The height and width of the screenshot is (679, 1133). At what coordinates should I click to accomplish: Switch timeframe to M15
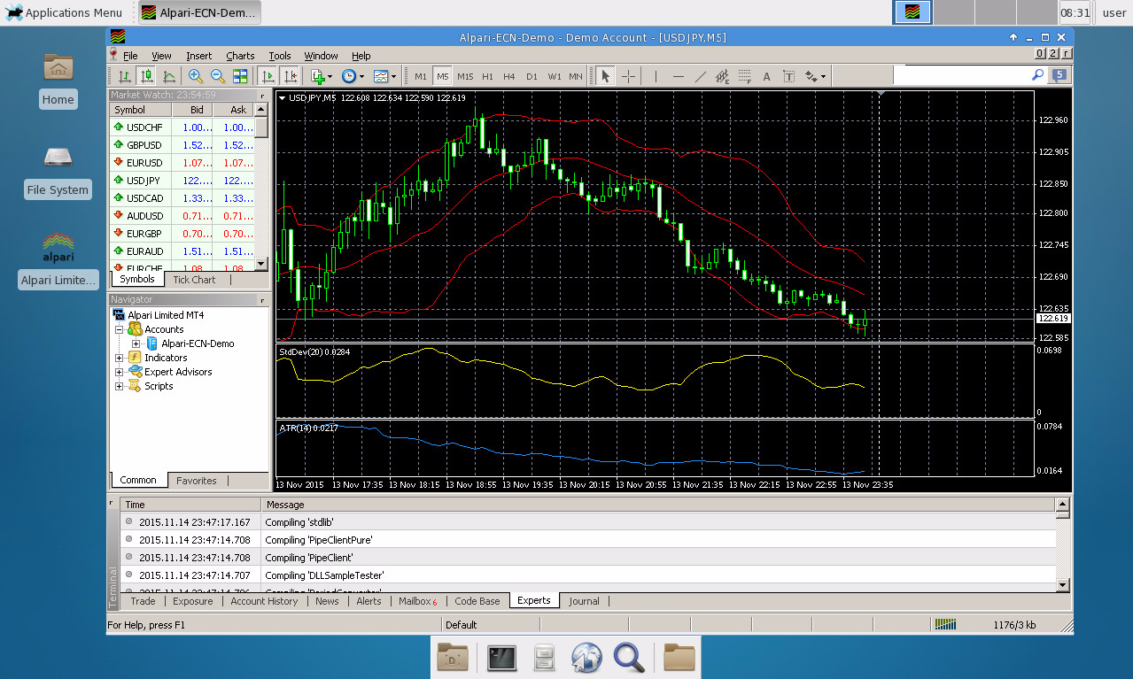pyautogui.click(x=465, y=76)
